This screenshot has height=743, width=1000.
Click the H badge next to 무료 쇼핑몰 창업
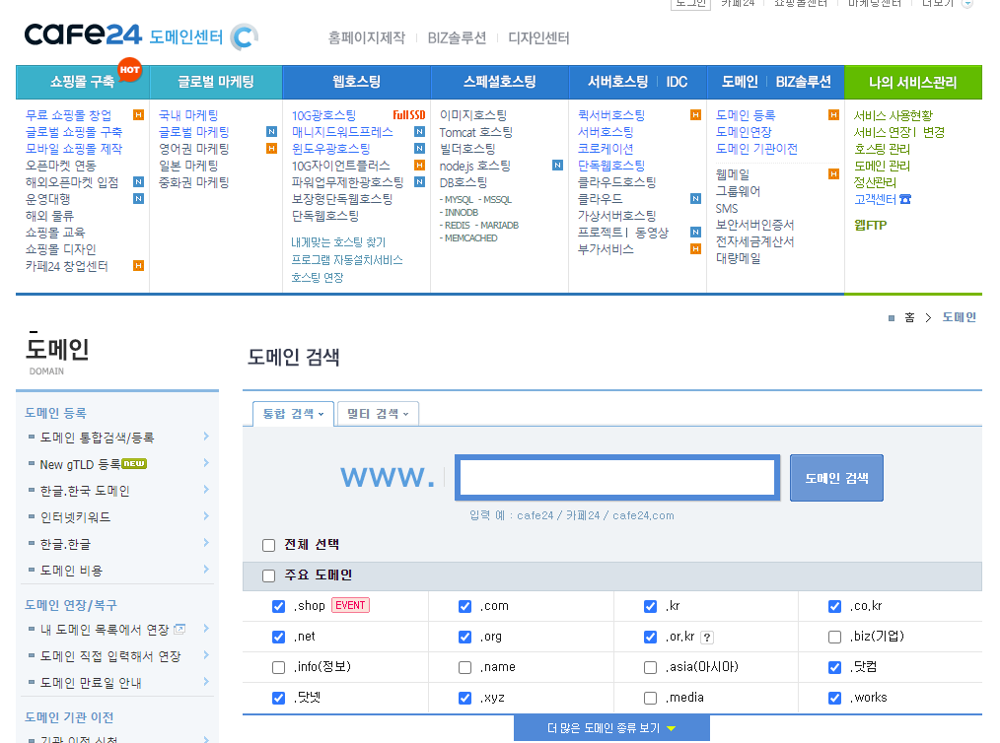tap(138, 114)
